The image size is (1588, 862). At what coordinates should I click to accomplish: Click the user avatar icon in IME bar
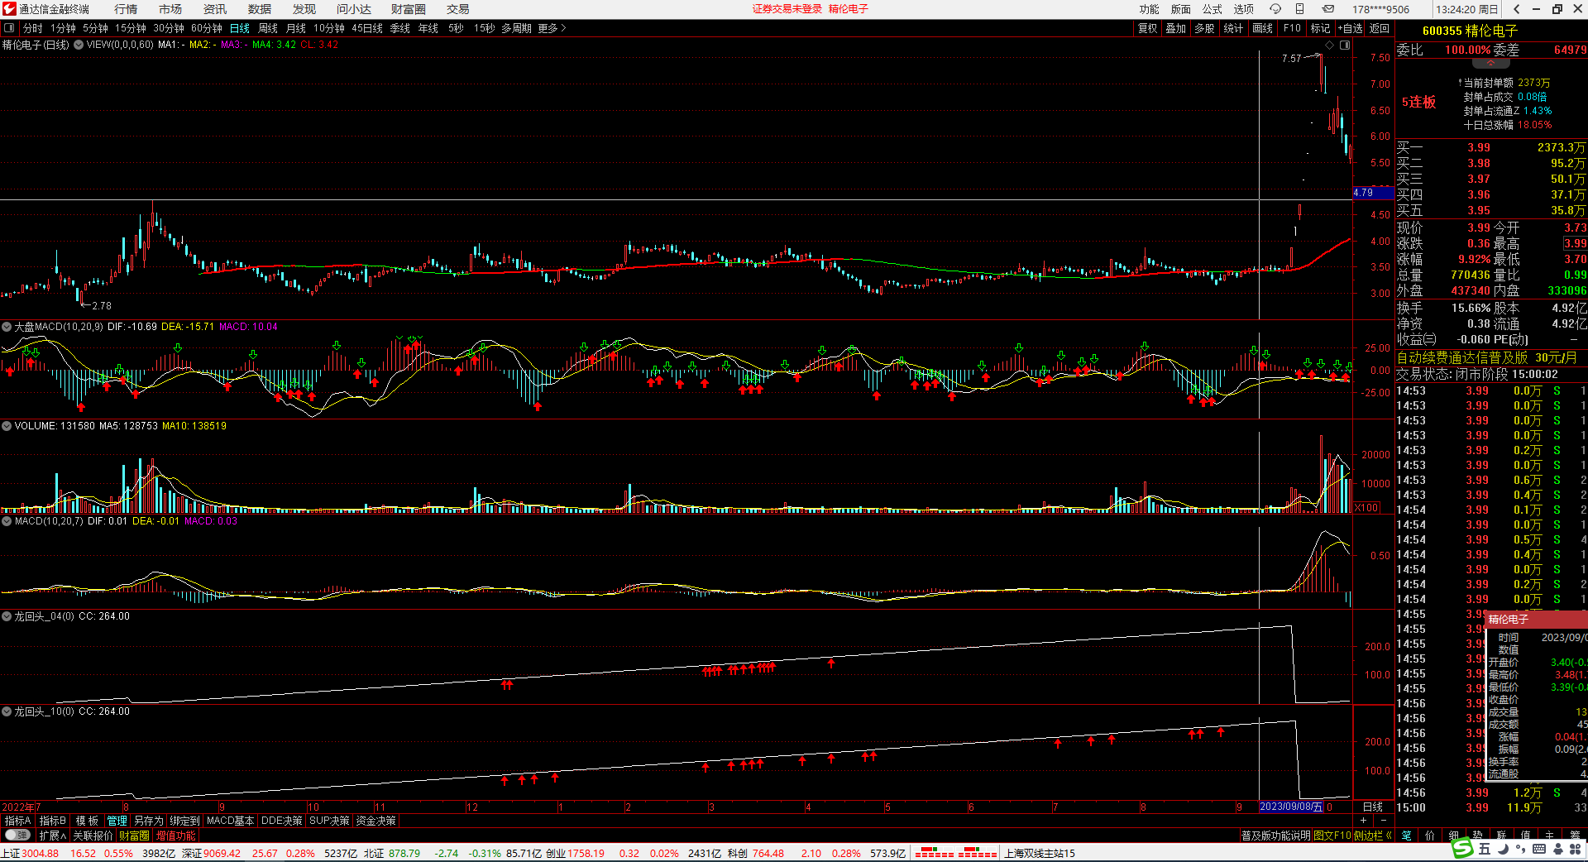click(1557, 849)
